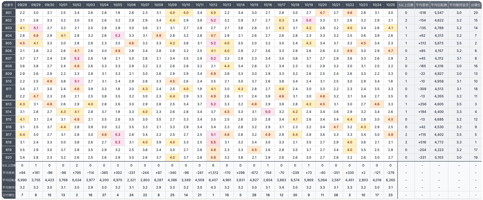The image size is (483, 200).
Task: Click the +516 value in row 818
Action: pyautogui.click(x=422, y=142)
